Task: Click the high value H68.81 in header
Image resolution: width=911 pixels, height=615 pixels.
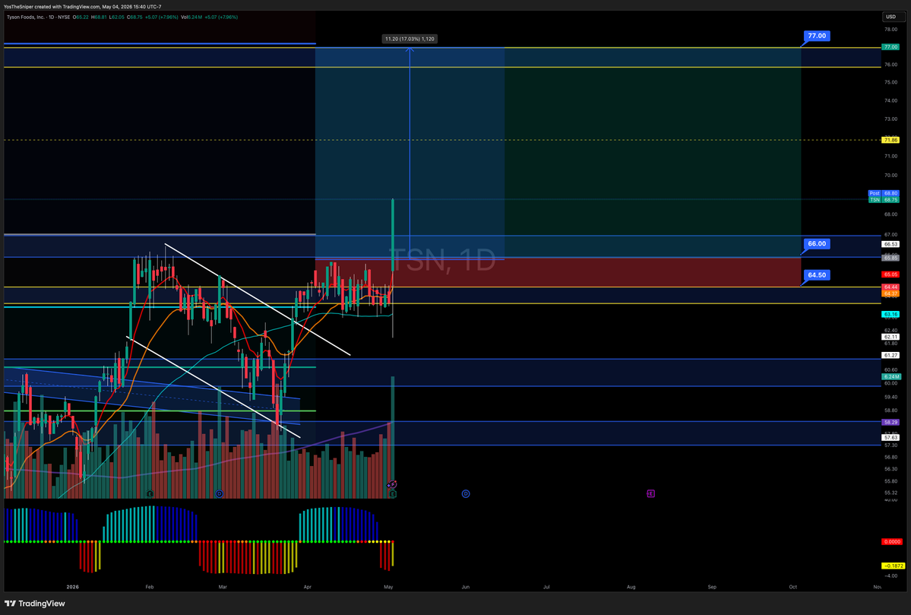Action: tap(99, 17)
